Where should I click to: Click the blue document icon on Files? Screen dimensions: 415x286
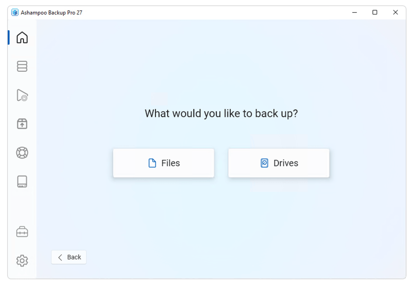152,163
